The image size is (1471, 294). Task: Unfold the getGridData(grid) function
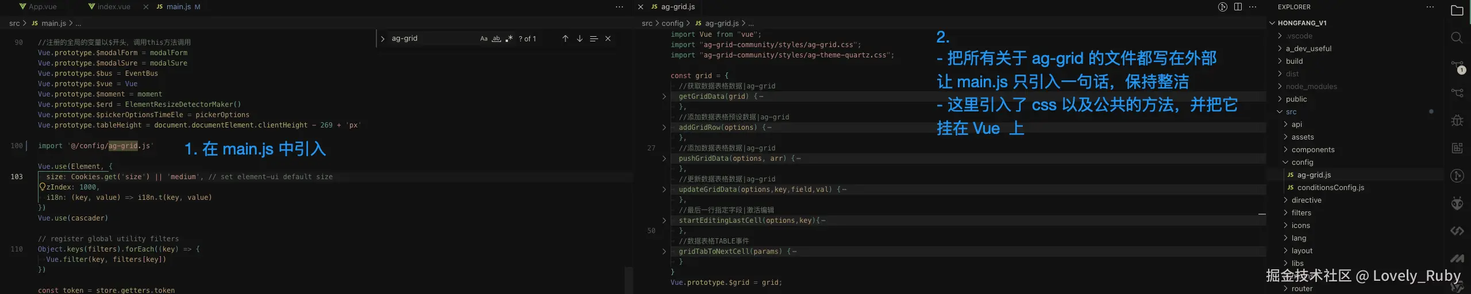[x=664, y=96]
